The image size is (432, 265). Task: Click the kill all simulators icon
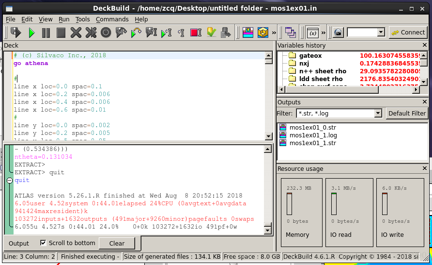tap(91, 33)
